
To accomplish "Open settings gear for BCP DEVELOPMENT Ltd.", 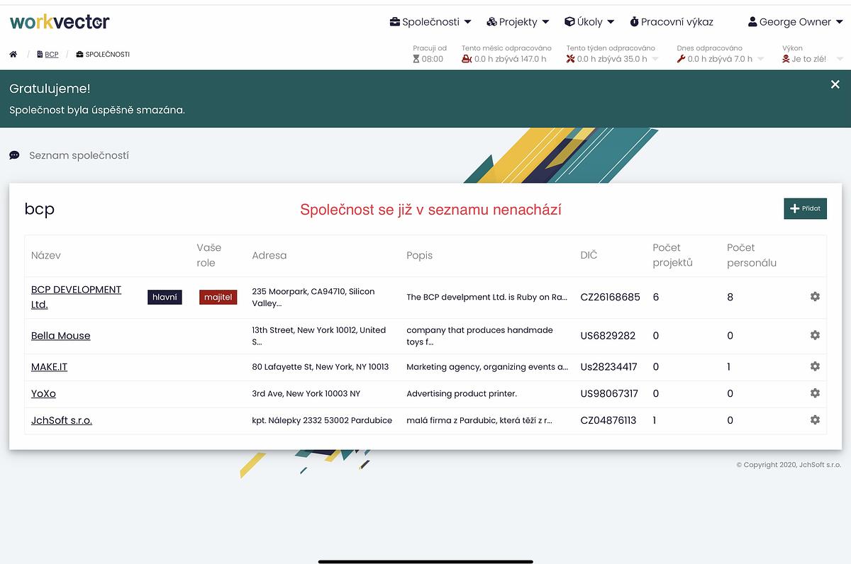I will pos(815,297).
